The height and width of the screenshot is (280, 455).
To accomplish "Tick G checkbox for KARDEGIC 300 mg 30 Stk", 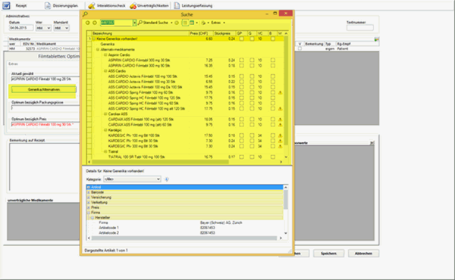I will click(x=252, y=146).
